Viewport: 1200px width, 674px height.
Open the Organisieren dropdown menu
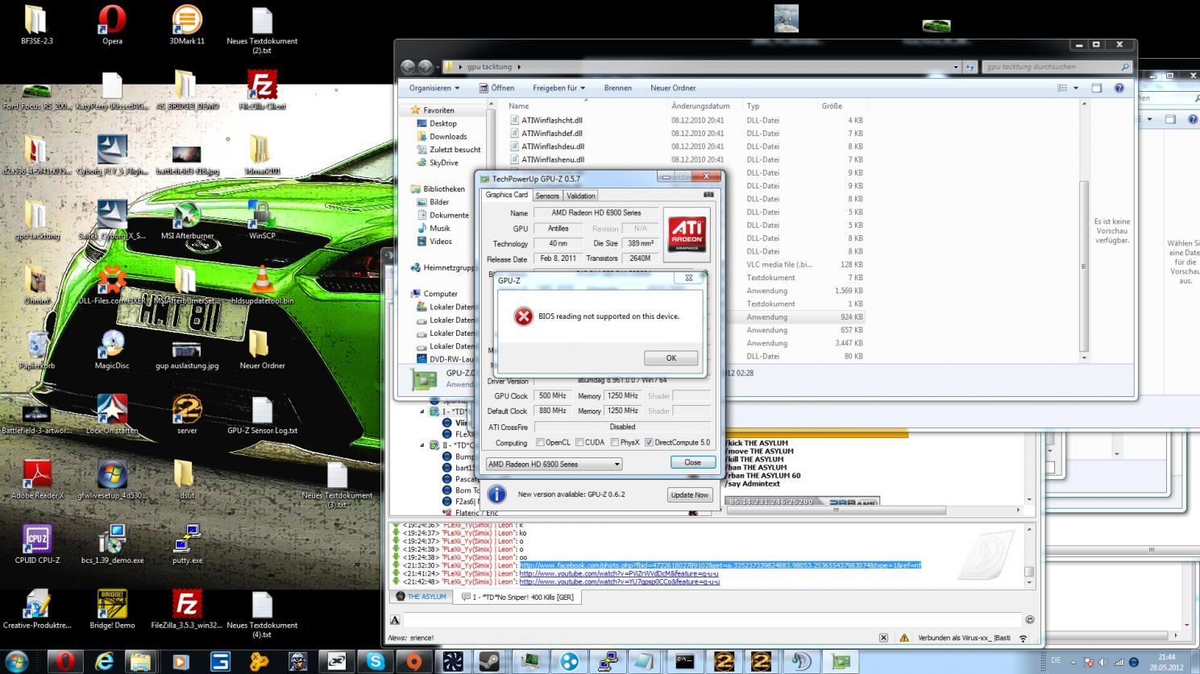click(434, 88)
